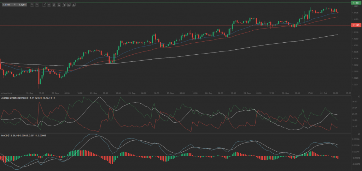Click the pencil on square edit icon
The height and width of the screenshot is (171, 362).
[x=69, y=5]
